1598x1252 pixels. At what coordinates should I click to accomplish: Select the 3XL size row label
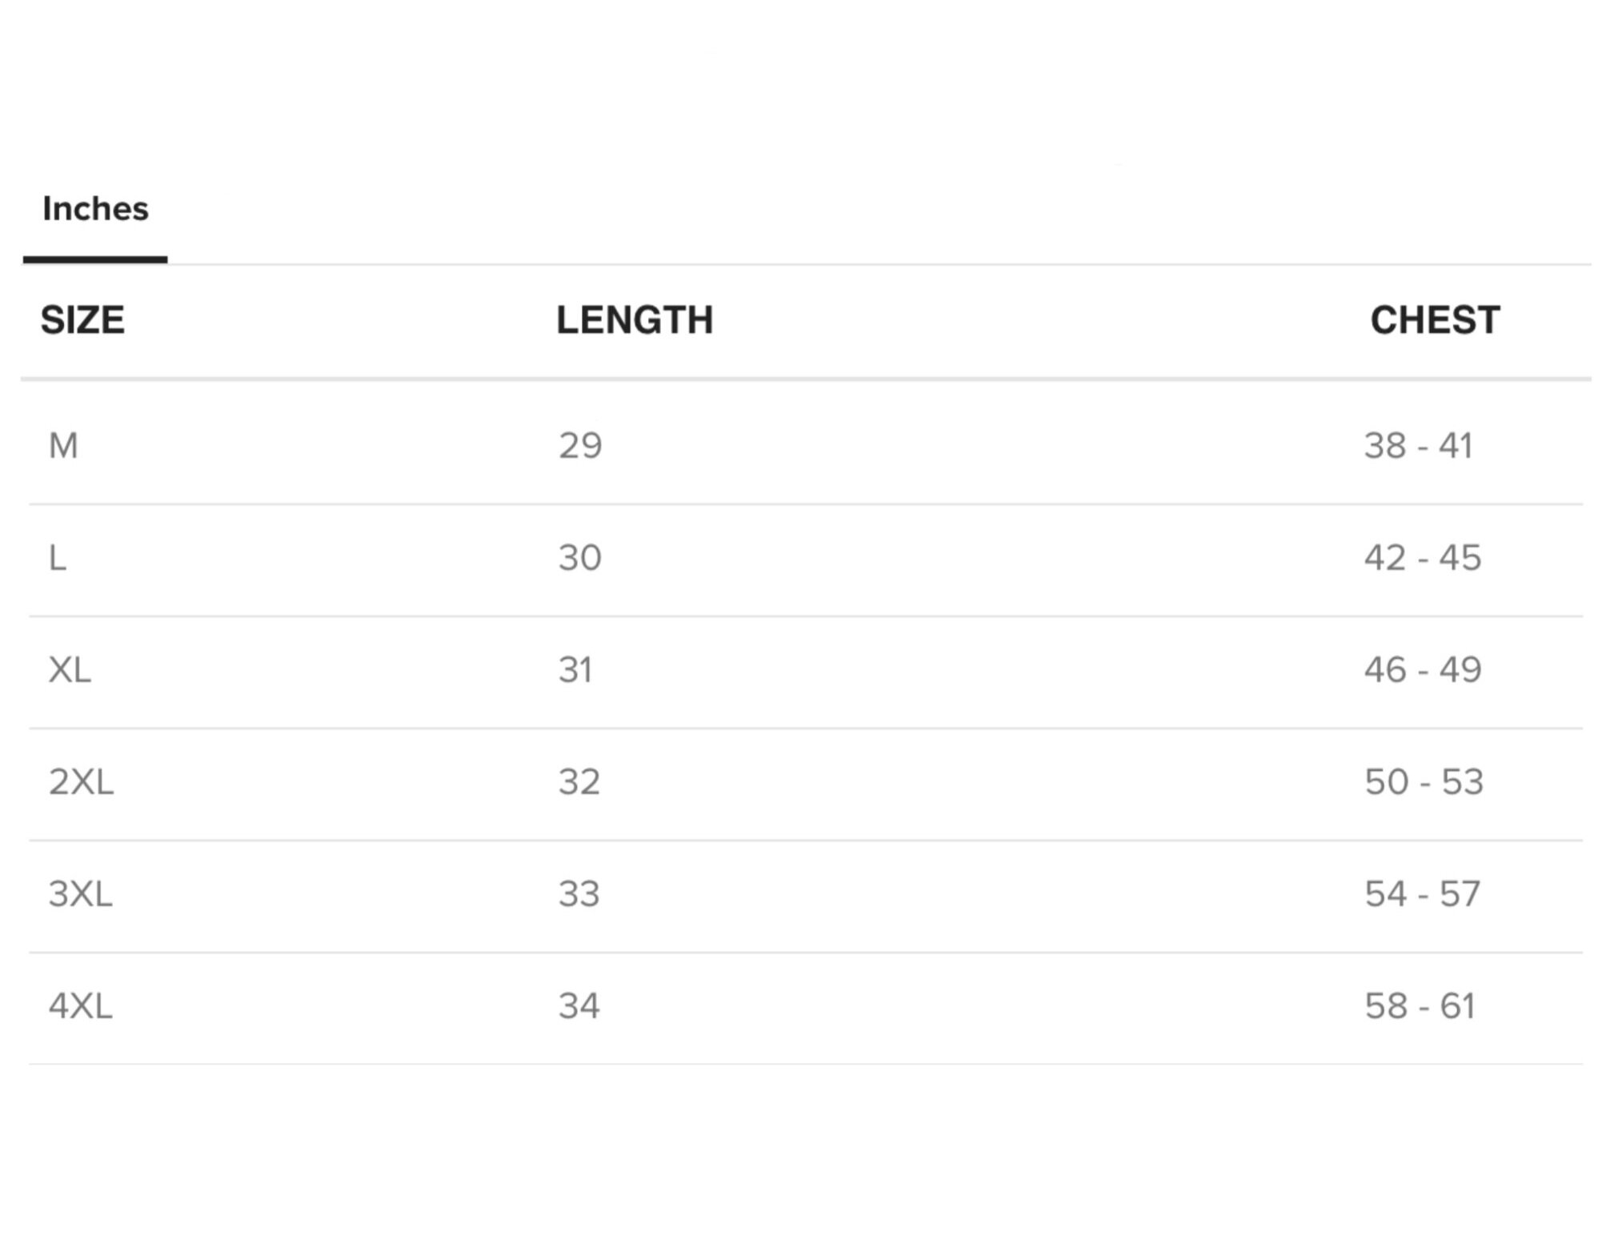(x=80, y=894)
